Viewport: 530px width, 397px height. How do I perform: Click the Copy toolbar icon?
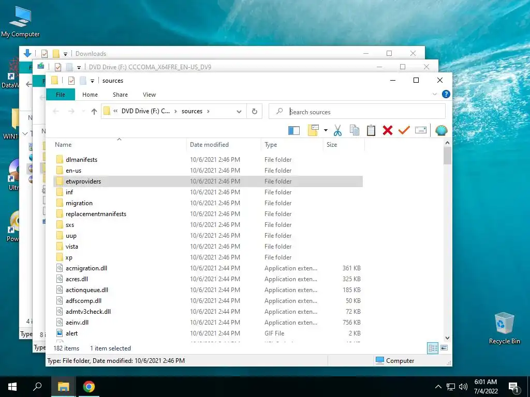coord(354,130)
